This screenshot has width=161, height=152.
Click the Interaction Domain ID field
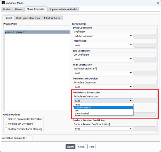[x=29, y=138]
